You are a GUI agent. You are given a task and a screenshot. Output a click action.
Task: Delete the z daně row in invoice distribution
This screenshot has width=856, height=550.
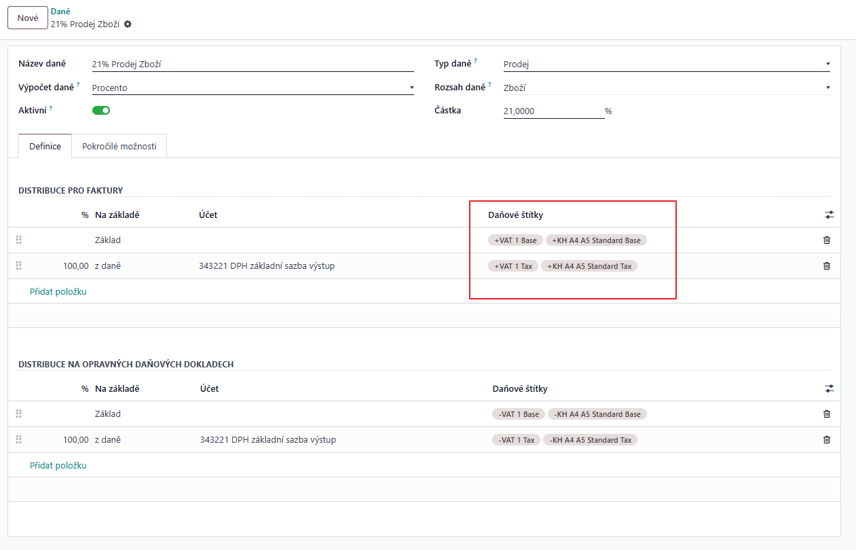point(826,266)
